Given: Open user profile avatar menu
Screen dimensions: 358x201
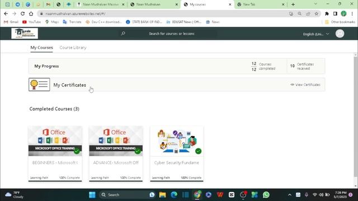Looking at the screenshot, I should (x=340, y=33).
